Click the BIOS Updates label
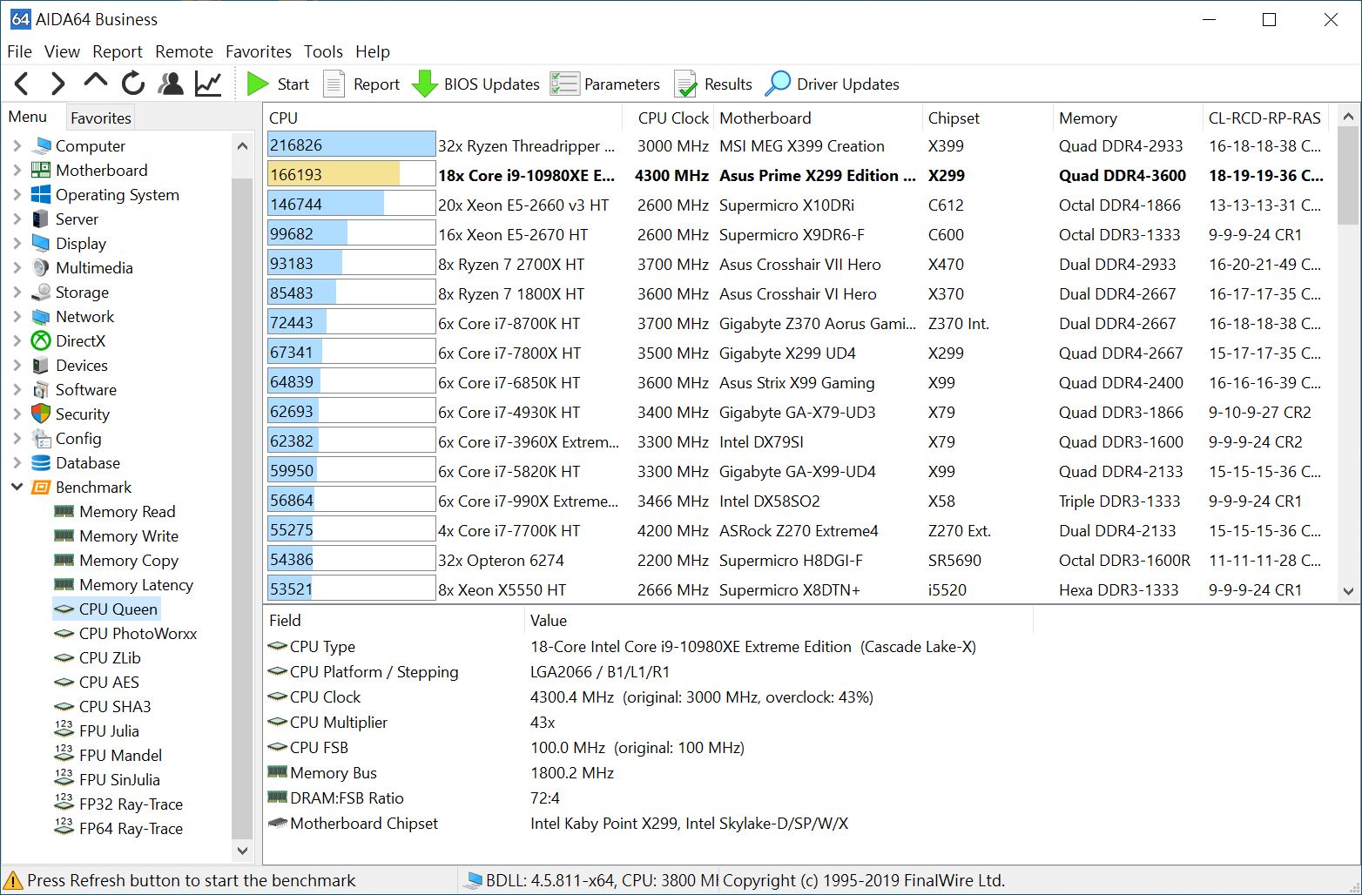Viewport: 1362px width, 895px height. click(492, 84)
